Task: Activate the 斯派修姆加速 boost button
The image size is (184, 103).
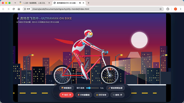Action: click(115, 88)
